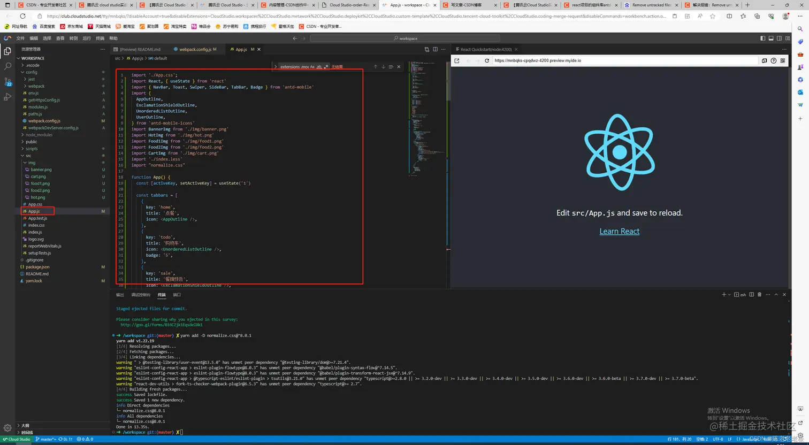Screen dimensions: 809x445
Task: Open package.json in file explorer
Action: coord(63,267)
